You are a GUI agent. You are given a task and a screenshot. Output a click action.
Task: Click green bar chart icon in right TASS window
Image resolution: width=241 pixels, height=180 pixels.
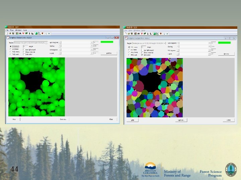click(154, 34)
